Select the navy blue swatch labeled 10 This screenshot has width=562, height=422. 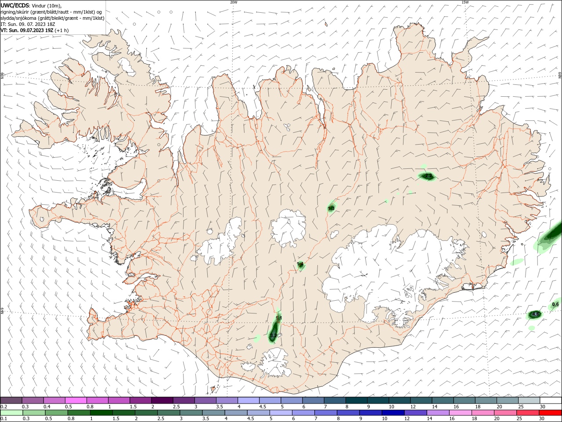pyautogui.click(x=393, y=413)
